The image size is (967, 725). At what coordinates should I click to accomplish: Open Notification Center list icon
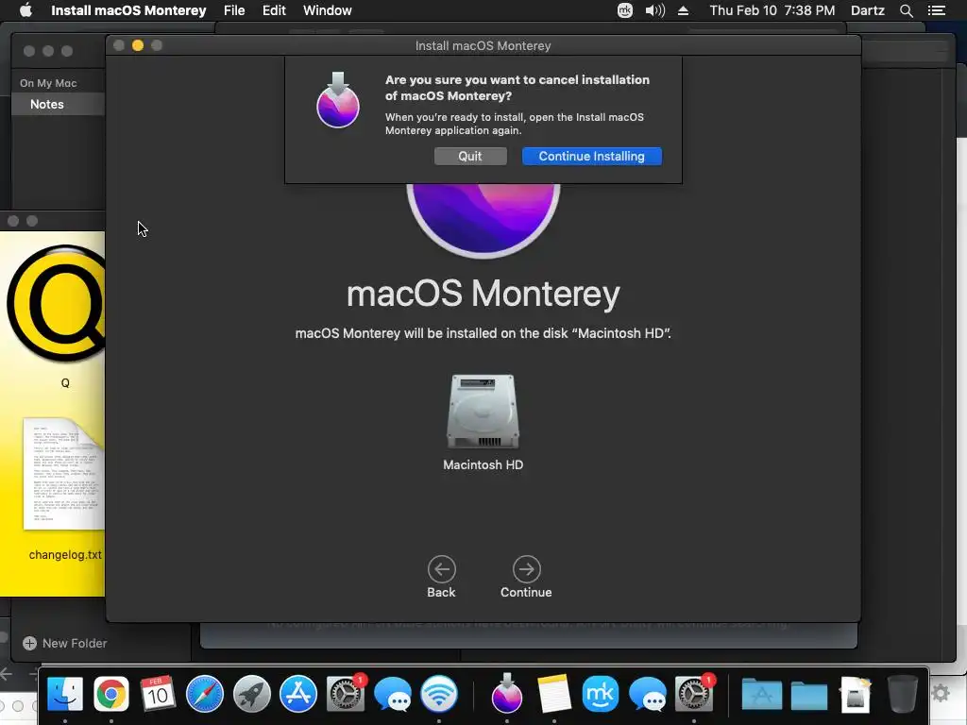click(937, 10)
